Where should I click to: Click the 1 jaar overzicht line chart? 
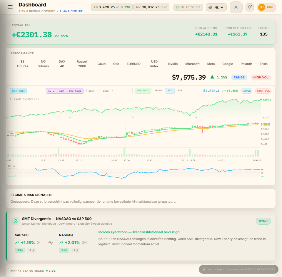click(x=134, y=108)
